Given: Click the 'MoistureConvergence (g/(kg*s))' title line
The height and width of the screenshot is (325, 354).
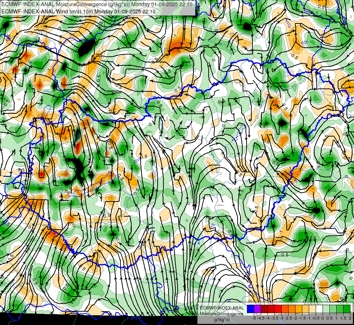Looking at the screenshot, I should [97, 4].
